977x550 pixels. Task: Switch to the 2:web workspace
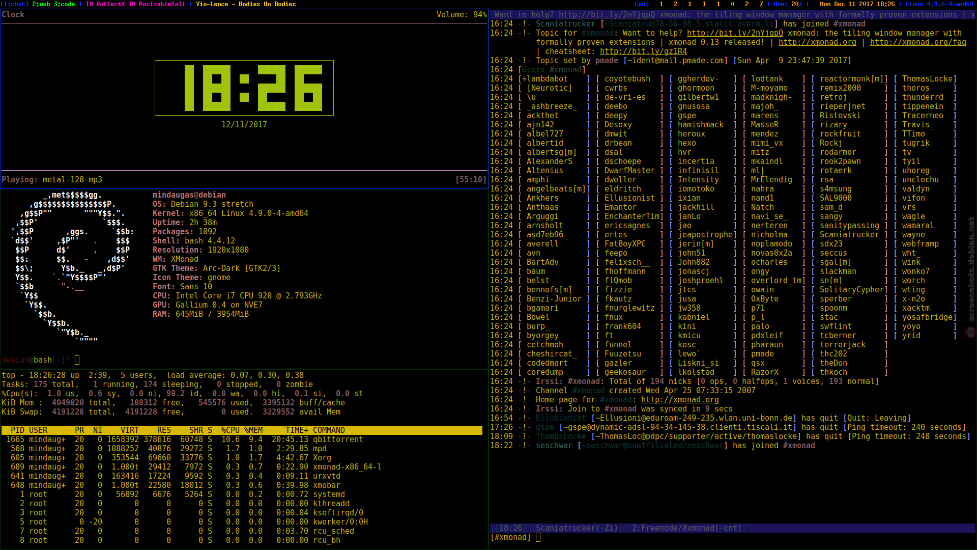coord(41,4)
